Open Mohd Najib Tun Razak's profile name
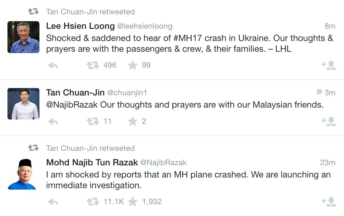The width and height of the screenshot is (344, 216). tap(92, 163)
